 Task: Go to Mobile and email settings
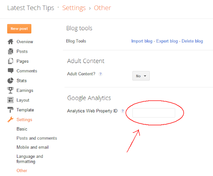click(33, 147)
